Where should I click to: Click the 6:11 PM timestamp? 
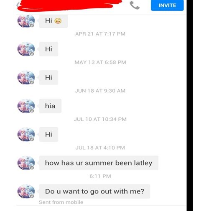100,176
